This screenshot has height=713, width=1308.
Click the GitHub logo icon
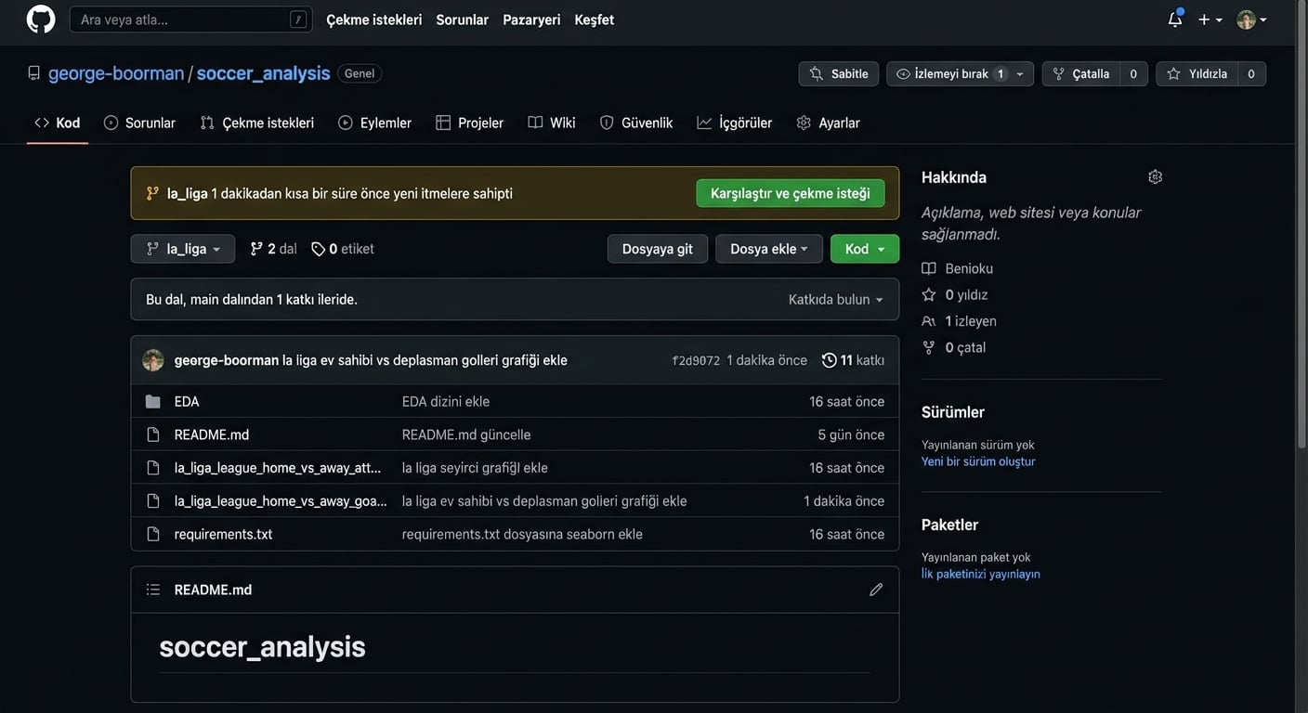(x=41, y=19)
